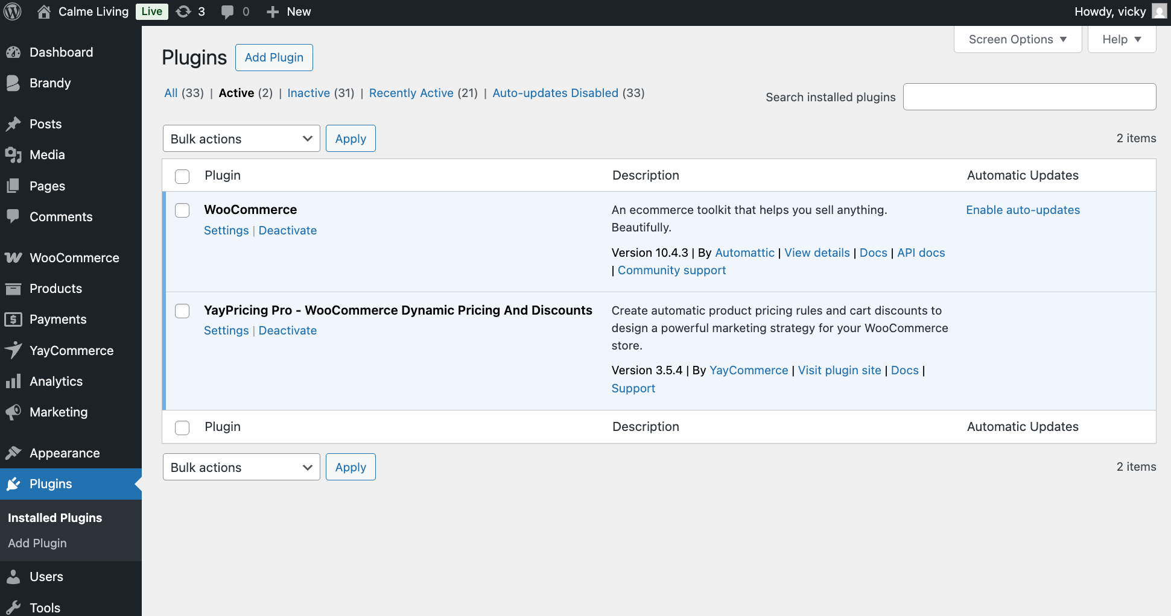Image resolution: width=1171 pixels, height=616 pixels.
Task: Open the WooCommerce sidebar icon
Action: [x=13, y=258]
